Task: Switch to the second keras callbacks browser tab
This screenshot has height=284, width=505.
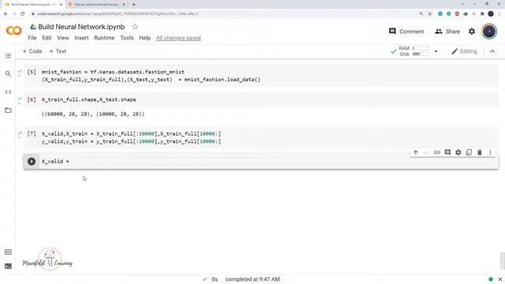Action: pyautogui.click(x=96, y=5)
